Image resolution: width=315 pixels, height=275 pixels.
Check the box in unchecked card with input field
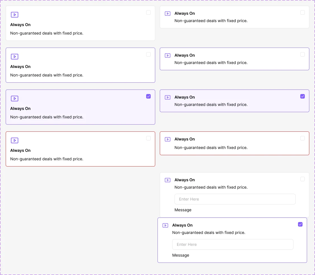click(303, 179)
